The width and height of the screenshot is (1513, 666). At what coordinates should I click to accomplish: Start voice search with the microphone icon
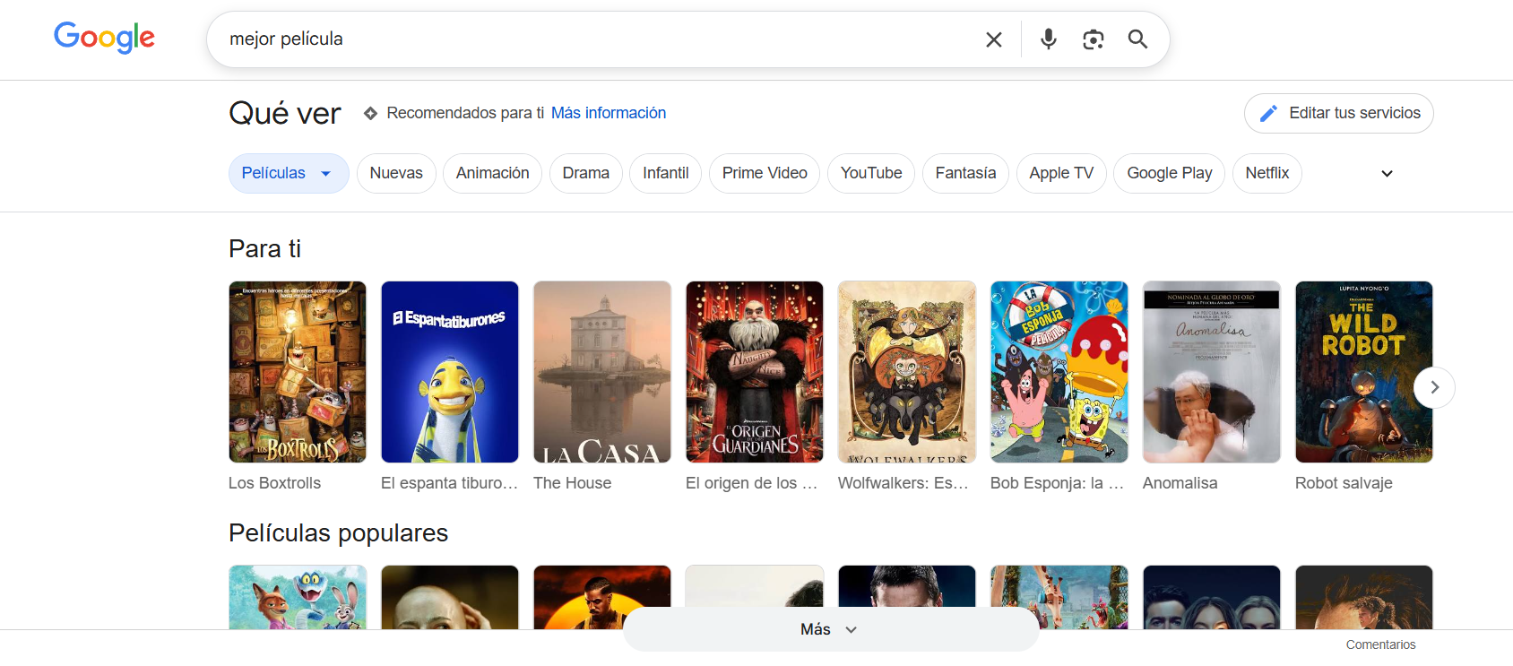point(1049,39)
